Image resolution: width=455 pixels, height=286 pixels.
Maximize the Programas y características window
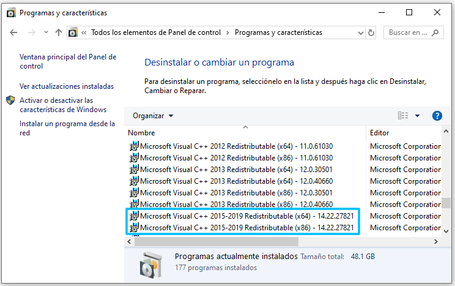[409, 12]
